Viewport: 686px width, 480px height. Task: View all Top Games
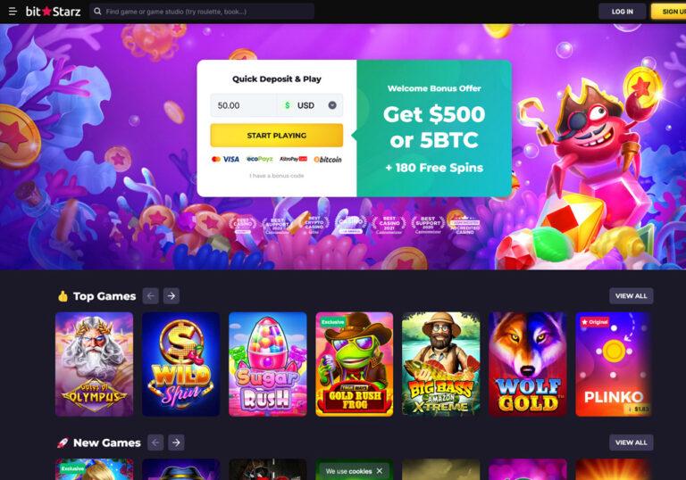click(632, 296)
